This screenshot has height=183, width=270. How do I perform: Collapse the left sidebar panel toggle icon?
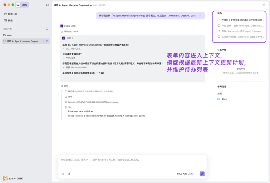pos(47,5)
